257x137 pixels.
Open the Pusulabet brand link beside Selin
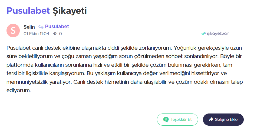click(x=57, y=26)
